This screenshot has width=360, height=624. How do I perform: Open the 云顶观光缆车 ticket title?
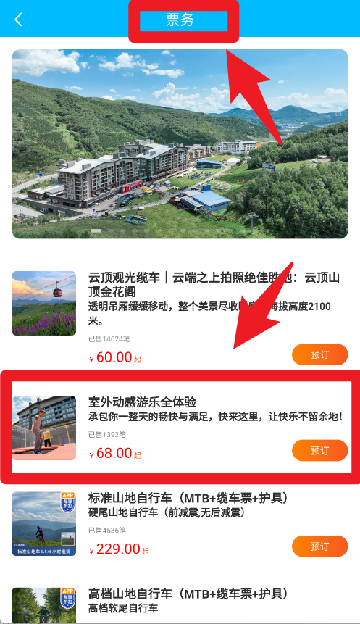214,285
